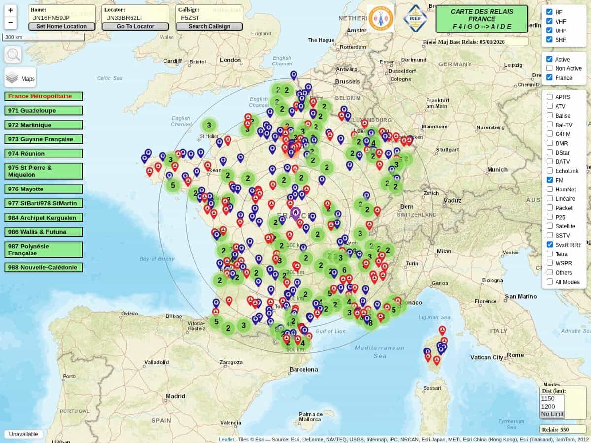The height and width of the screenshot is (443, 591).
Task: Zoom in with the plus button
Action: pos(11,10)
